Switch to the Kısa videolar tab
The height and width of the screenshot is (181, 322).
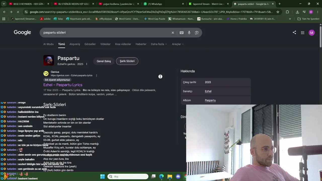click(123, 44)
